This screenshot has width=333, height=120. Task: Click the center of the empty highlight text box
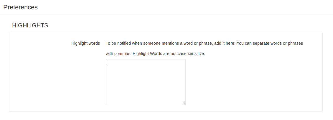(x=146, y=82)
